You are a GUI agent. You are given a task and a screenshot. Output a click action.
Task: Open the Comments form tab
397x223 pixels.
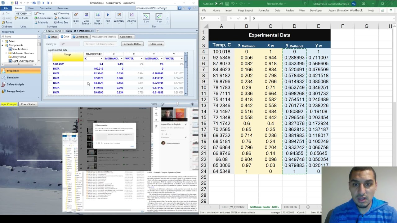126,37
